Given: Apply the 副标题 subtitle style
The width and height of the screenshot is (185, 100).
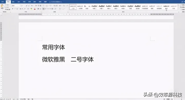Looking at the screenshot, I should tap(137, 7).
